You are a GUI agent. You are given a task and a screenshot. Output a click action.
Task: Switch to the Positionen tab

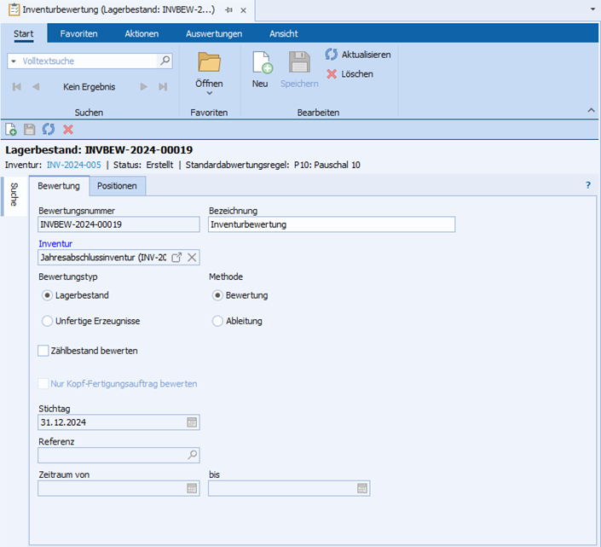[117, 186]
